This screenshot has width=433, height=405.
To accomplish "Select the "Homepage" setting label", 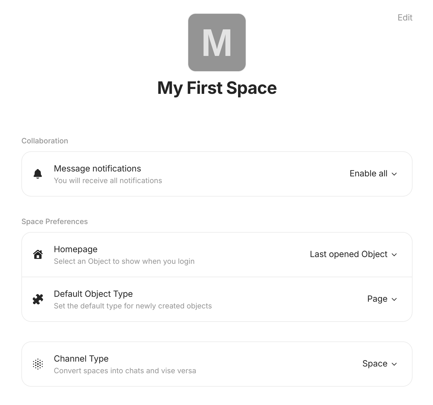I will pyautogui.click(x=75, y=249).
